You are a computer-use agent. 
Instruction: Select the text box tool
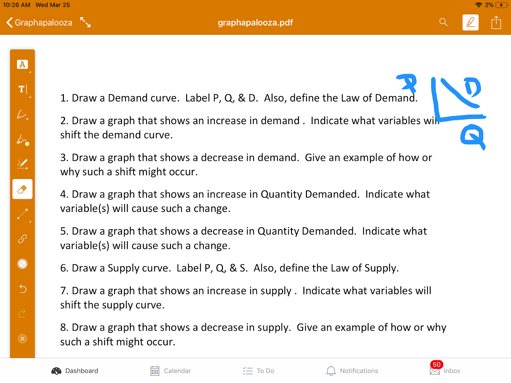[22, 89]
